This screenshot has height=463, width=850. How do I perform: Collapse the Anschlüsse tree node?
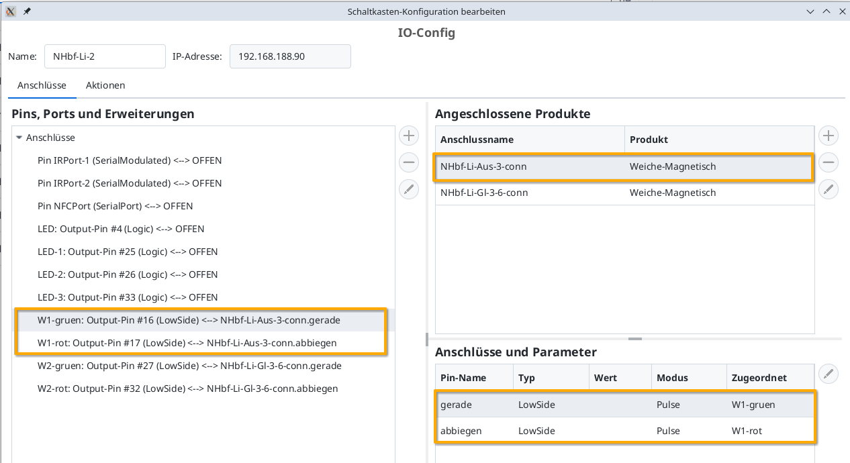[x=19, y=138]
